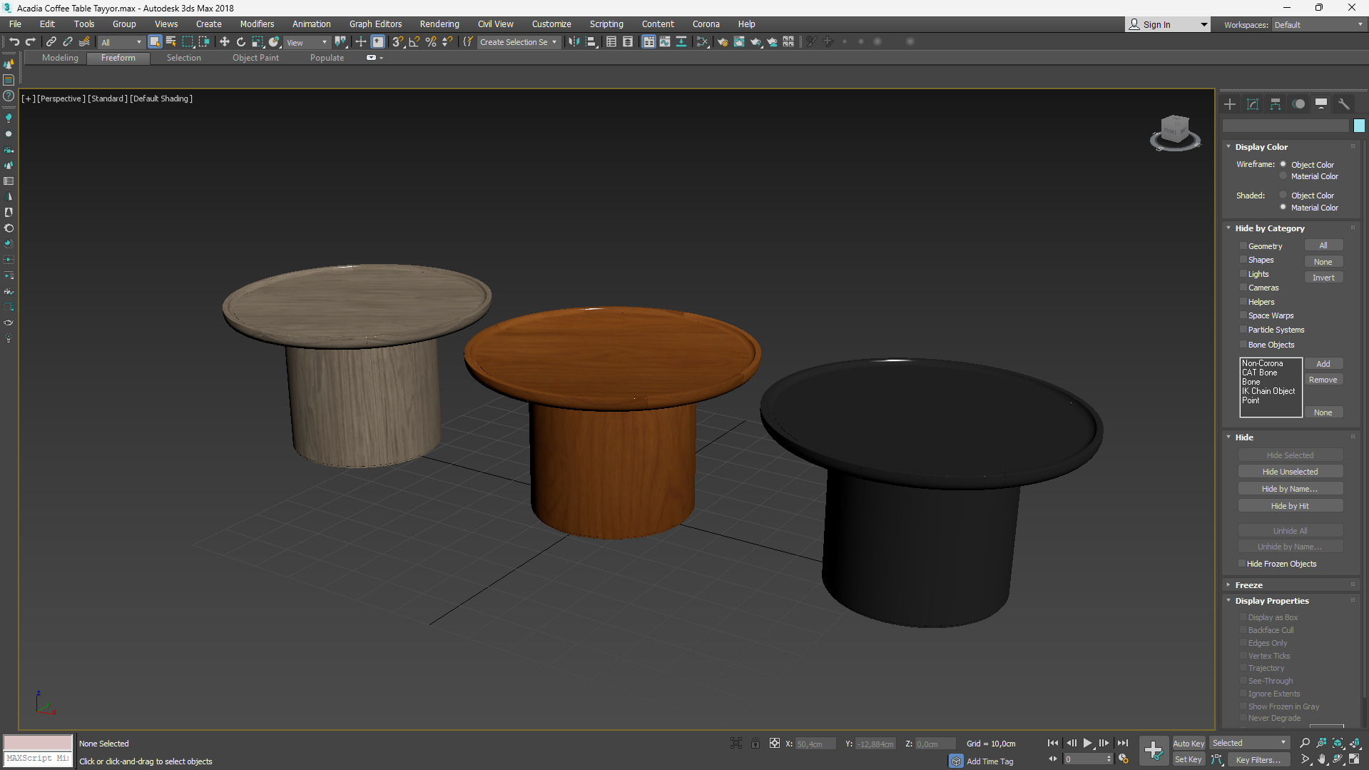The height and width of the screenshot is (770, 1369).
Task: Open the View reference coordinate dropdown
Action: (x=307, y=42)
